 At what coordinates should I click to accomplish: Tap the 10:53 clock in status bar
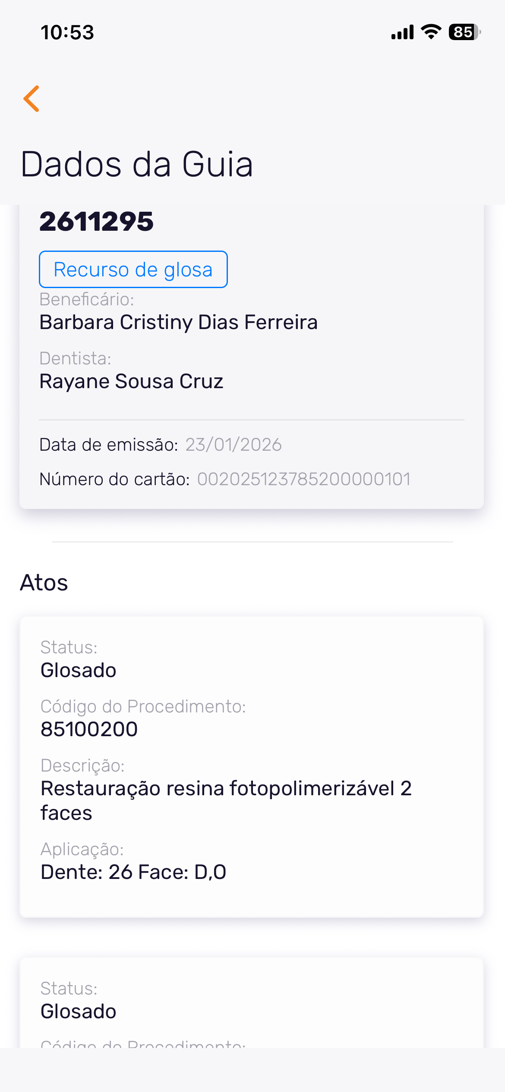click(x=67, y=33)
